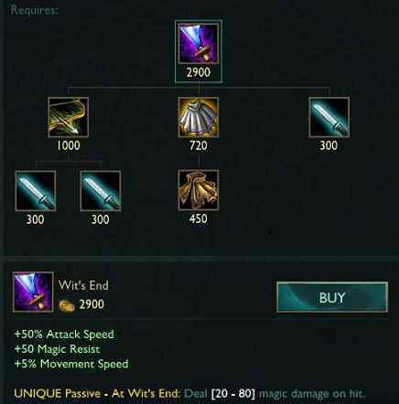Click the +5% Movement Speed stat line
The height and width of the screenshot is (404, 399).
71,364
